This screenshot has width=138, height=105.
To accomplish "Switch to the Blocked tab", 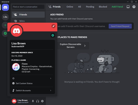I will (103, 7).
